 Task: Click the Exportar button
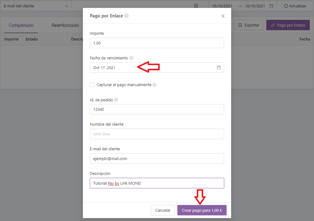coord(249,25)
